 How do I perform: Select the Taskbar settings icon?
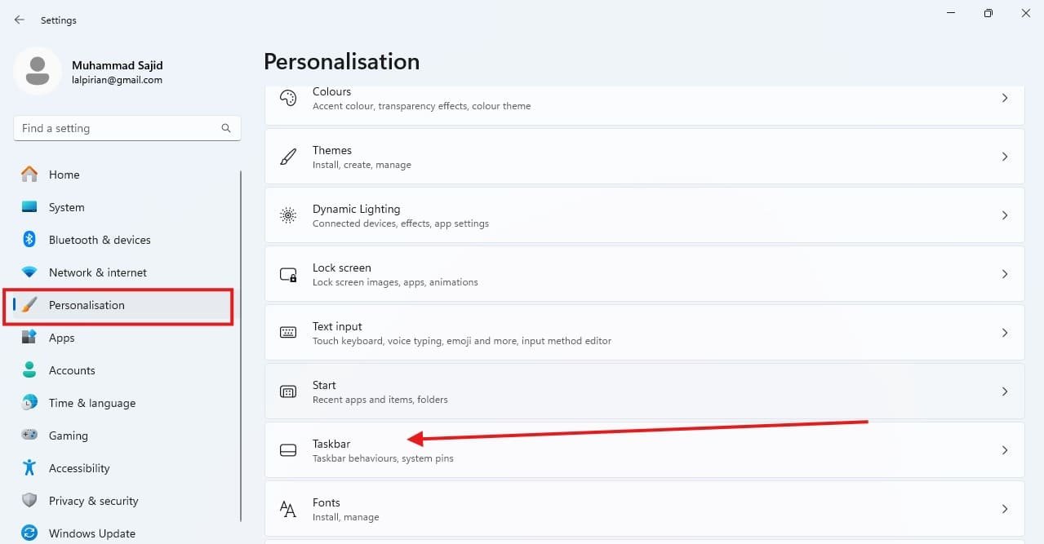pyautogui.click(x=287, y=449)
